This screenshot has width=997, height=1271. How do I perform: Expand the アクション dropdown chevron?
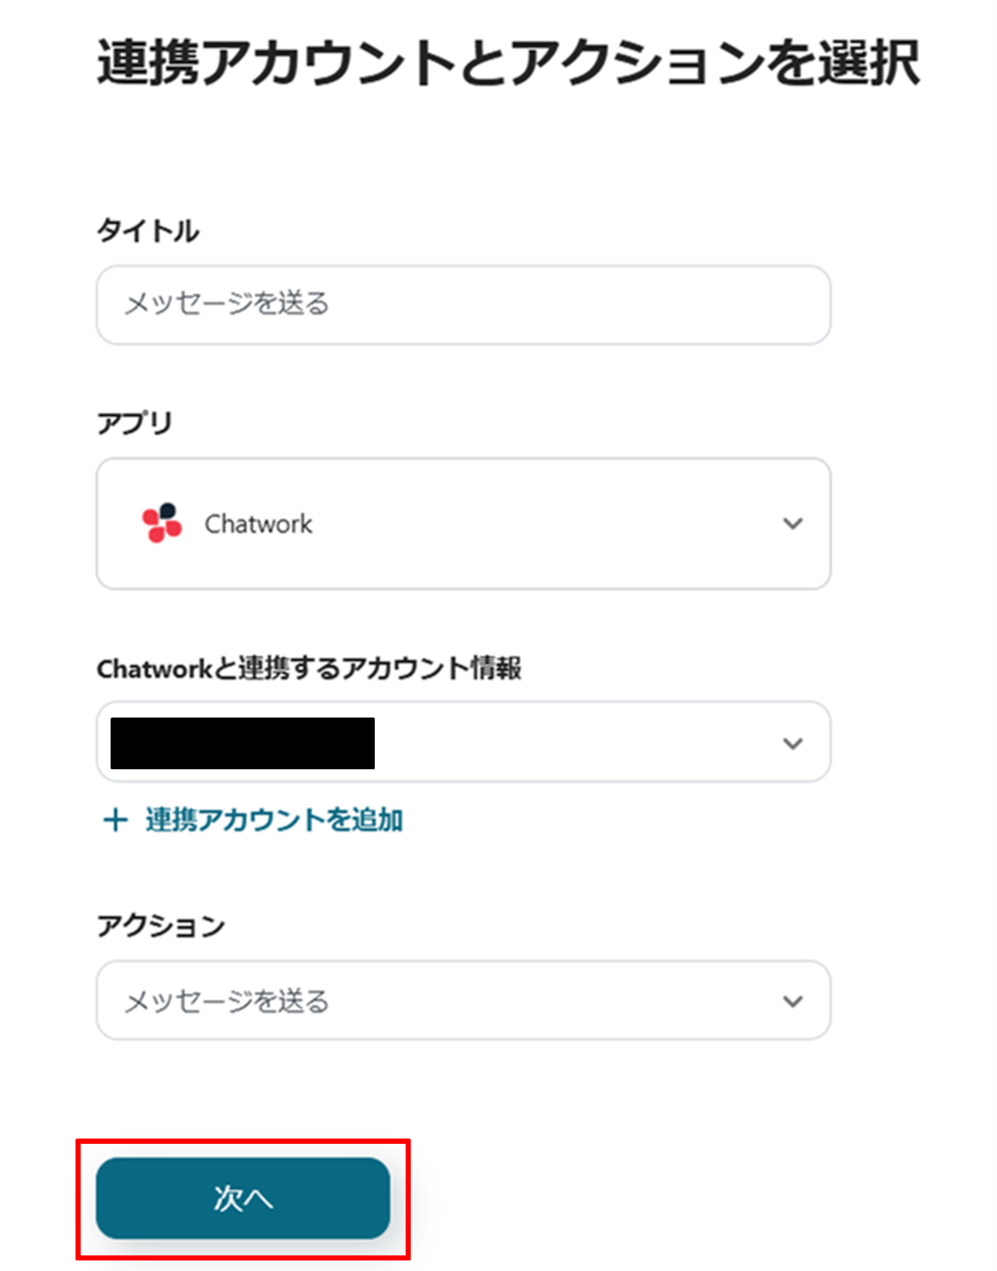(x=793, y=1002)
